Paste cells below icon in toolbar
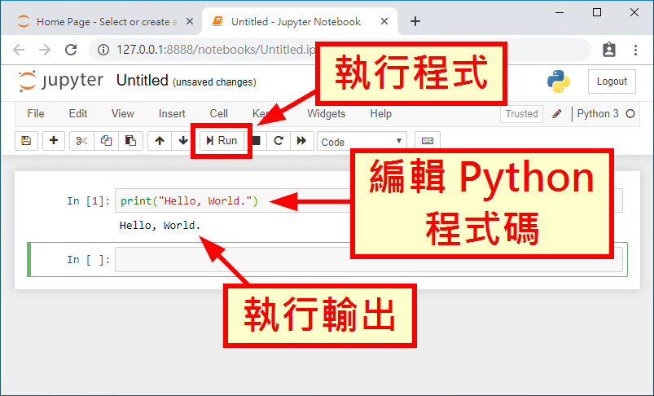The width and height of the screenshot is (654, 396). click(130, 141)
